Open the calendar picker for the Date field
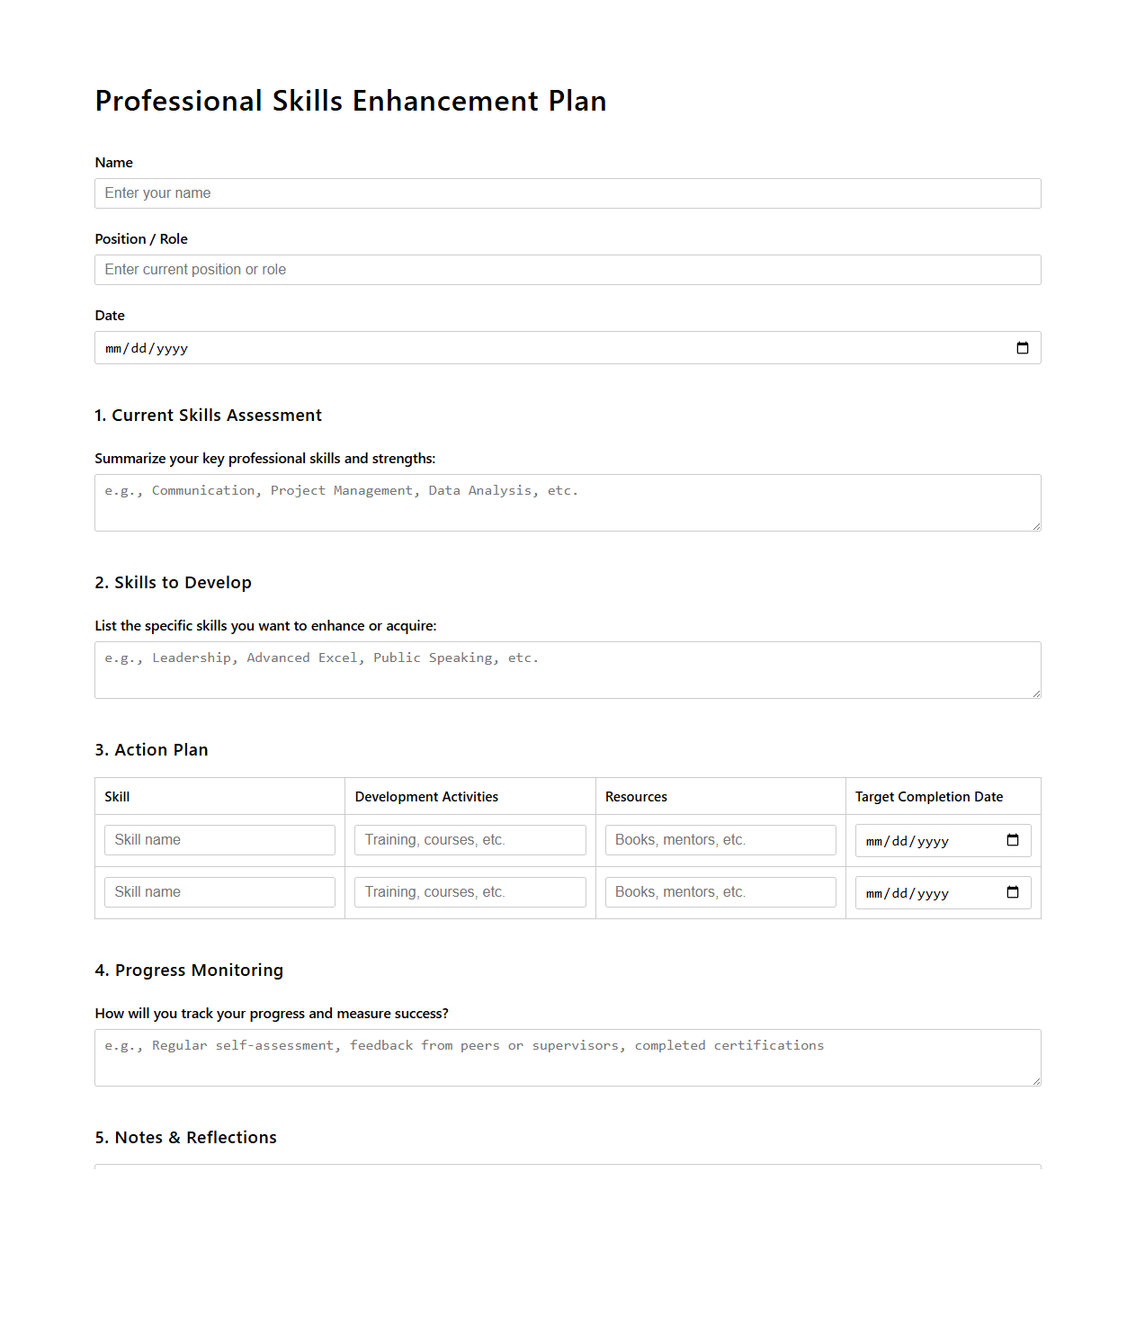 coord(1023,347)
